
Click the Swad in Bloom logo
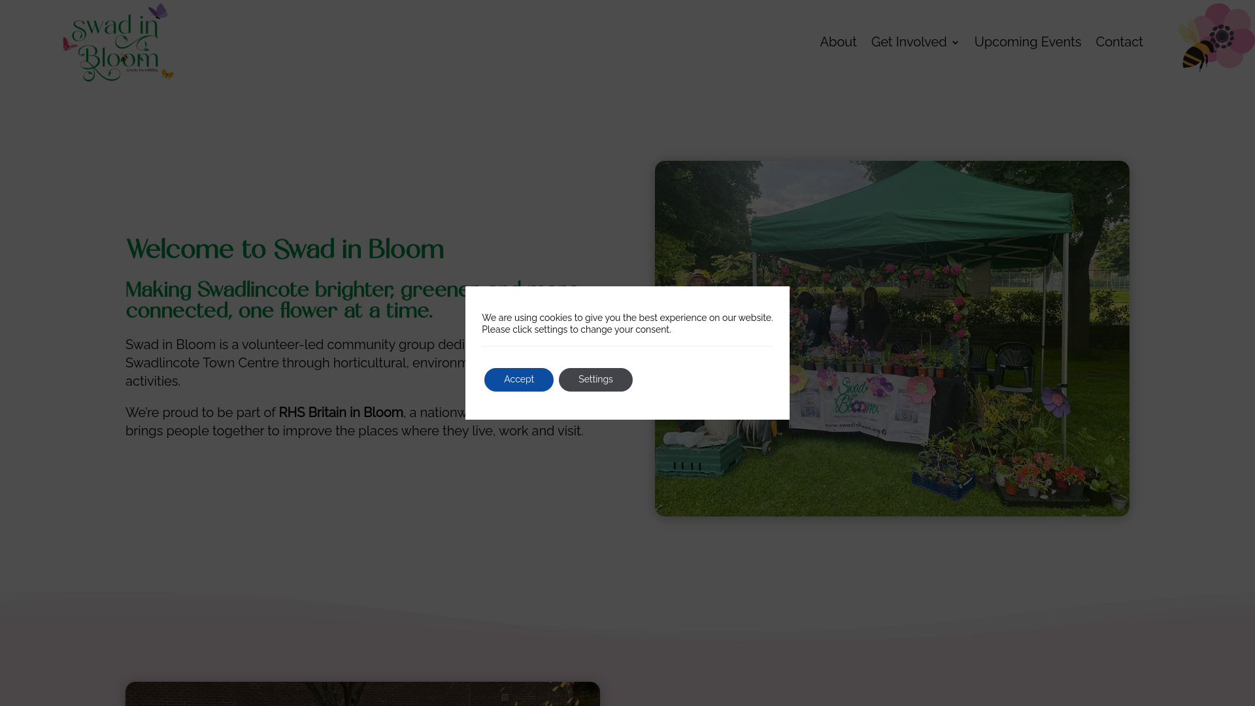[x=118, y=42]
